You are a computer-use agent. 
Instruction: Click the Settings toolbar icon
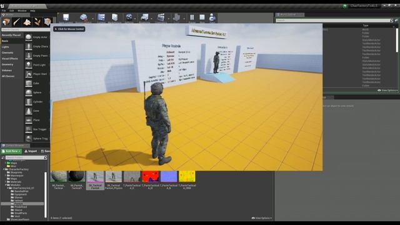tap(129, 18)
